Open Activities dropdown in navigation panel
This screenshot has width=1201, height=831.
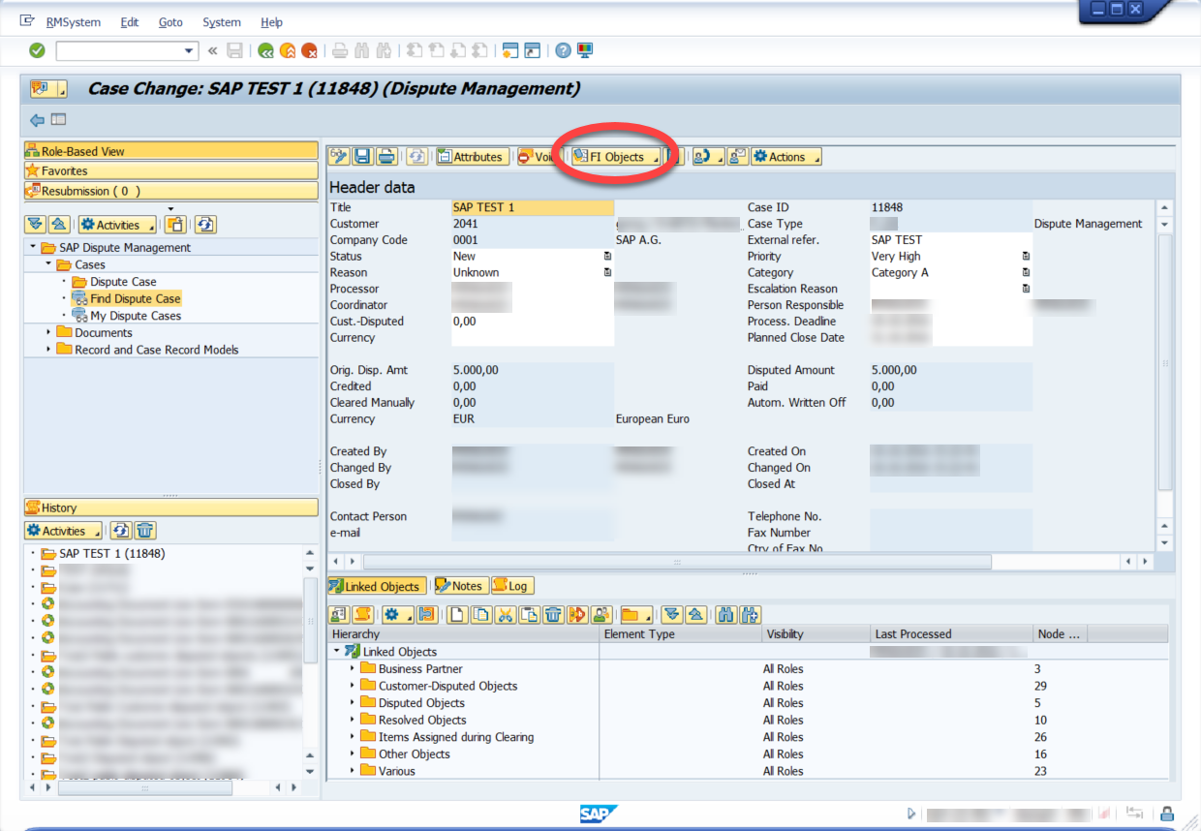[116, 225]
